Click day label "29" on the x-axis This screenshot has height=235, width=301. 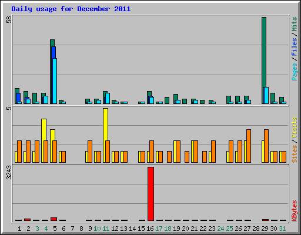[x=265, y=229]
